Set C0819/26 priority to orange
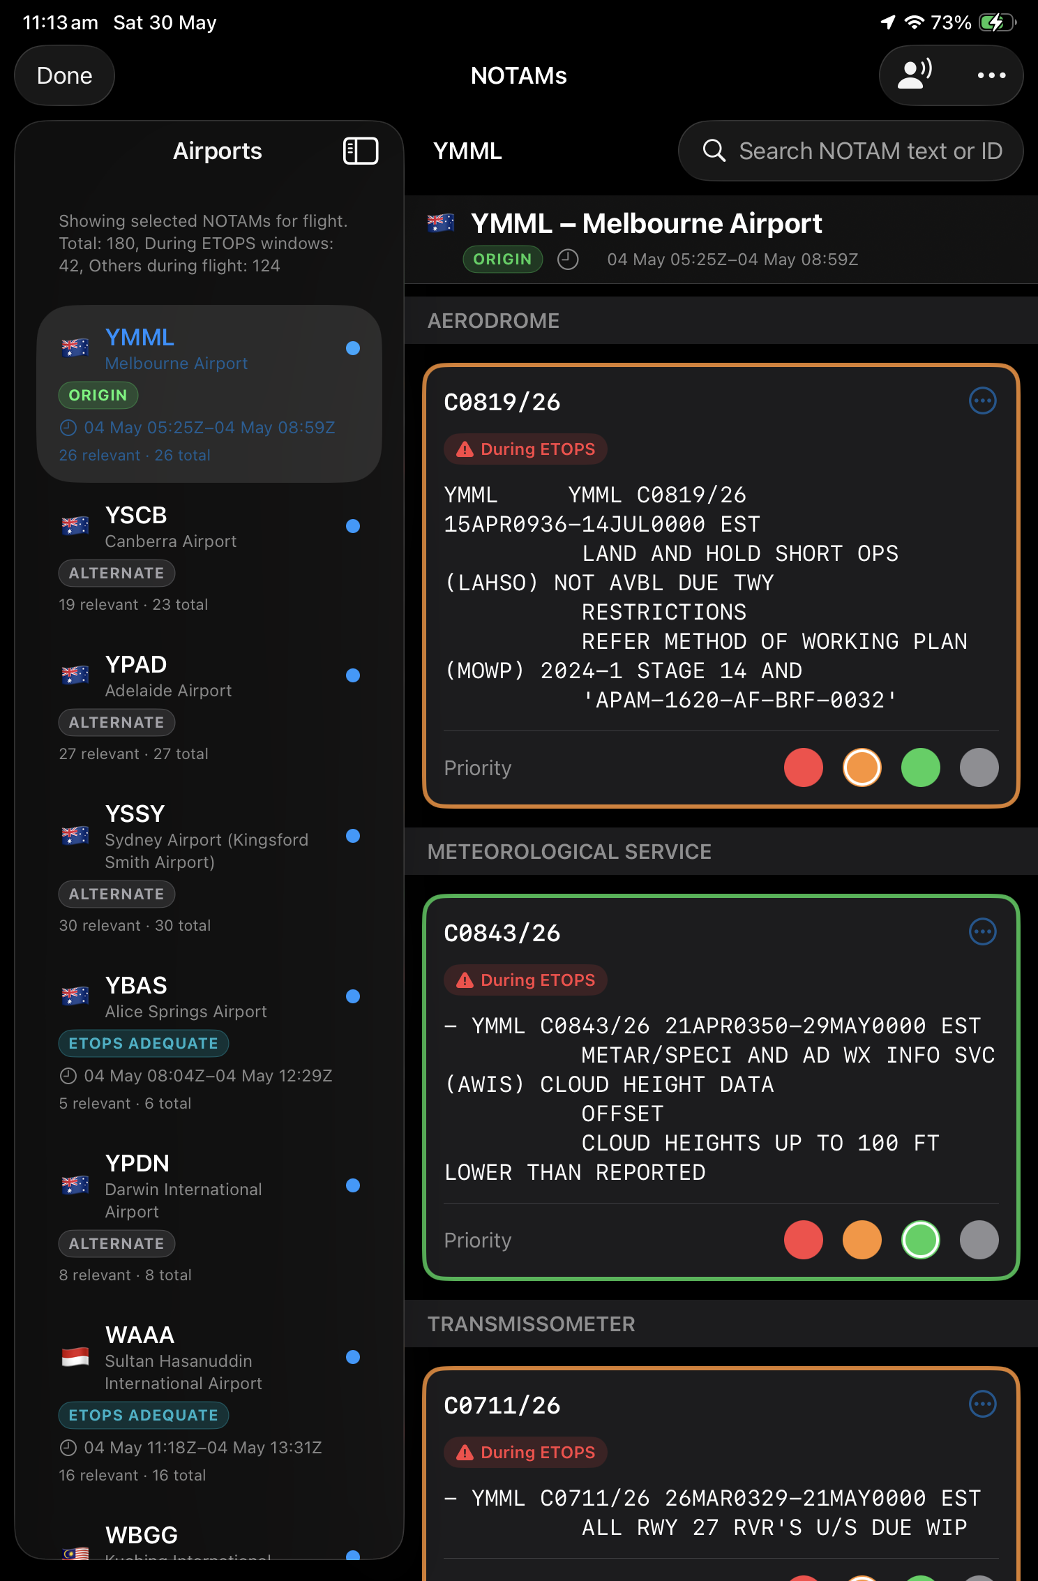The width and height of the screenshot is (1038, 1581). 862,767
